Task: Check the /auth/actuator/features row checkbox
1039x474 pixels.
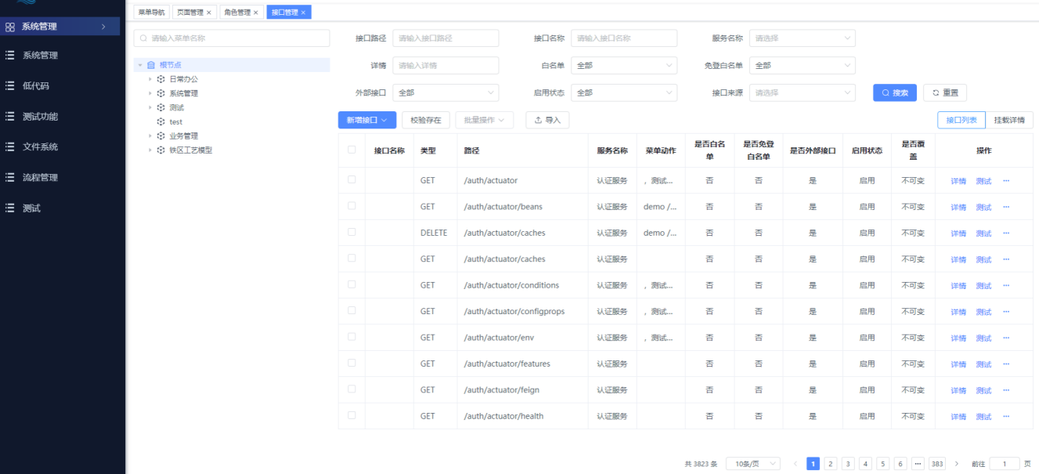Action: pos(352,364)
